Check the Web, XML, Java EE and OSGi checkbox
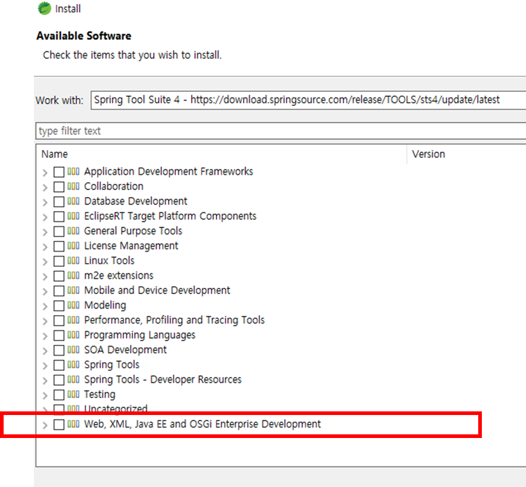Image resolution: width=526 pixels, height=487 pixels. (59, 424)
